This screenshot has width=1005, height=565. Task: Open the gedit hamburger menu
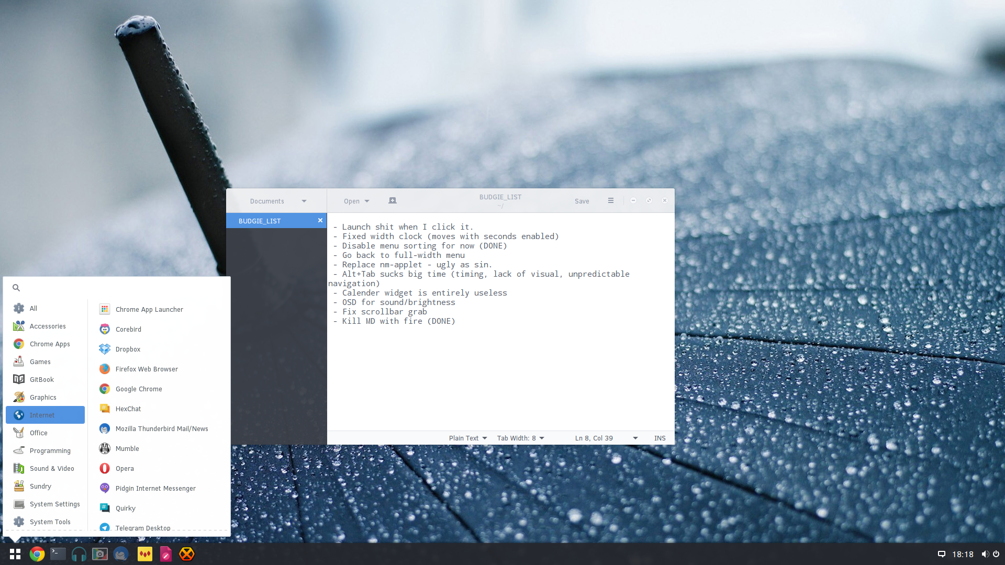pos(611,201)
